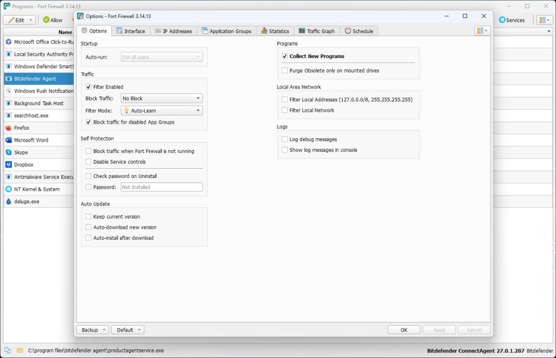Click the Password input field

tap(162, 187)
